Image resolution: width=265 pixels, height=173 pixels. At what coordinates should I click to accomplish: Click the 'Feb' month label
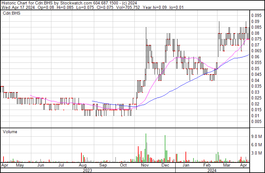click(207, 165)
